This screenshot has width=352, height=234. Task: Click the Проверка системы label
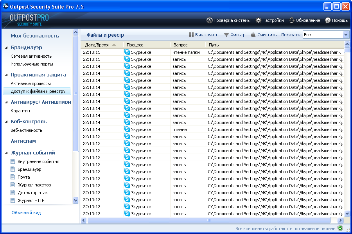click(232, 20)
